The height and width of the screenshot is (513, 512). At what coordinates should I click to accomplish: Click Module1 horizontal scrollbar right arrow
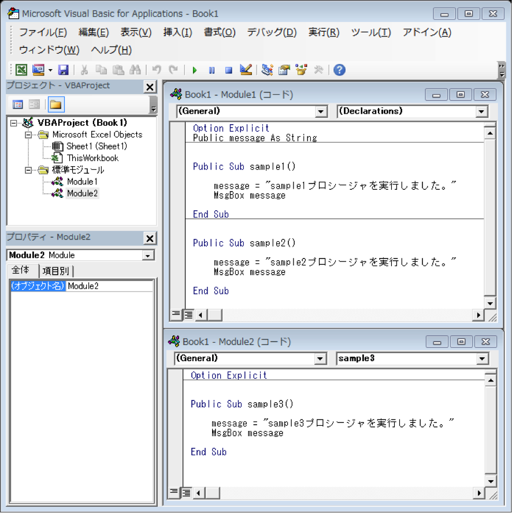tap(478, 315)
